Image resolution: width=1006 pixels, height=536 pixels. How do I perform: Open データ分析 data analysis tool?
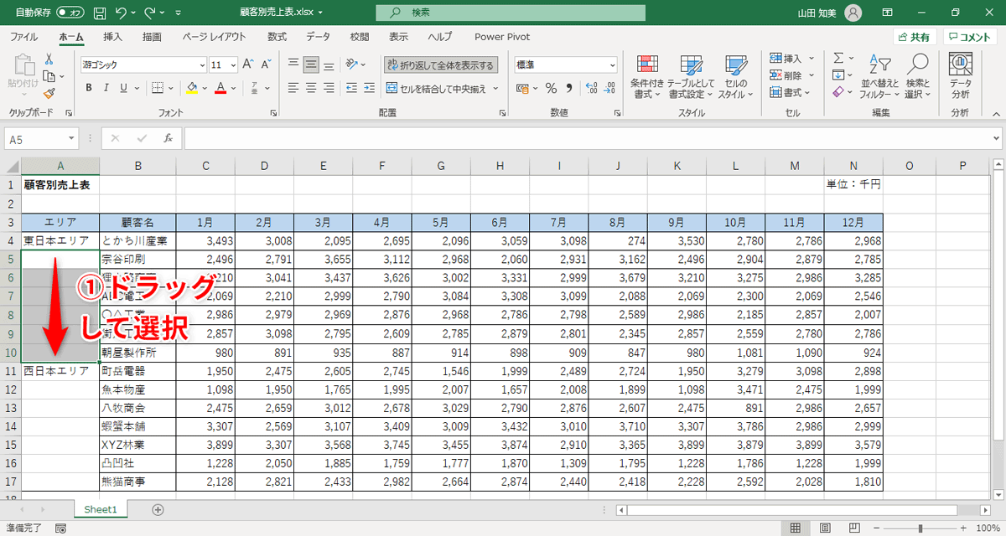961,76
